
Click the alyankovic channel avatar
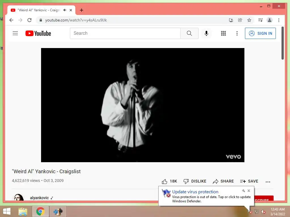tap(19, 197)
